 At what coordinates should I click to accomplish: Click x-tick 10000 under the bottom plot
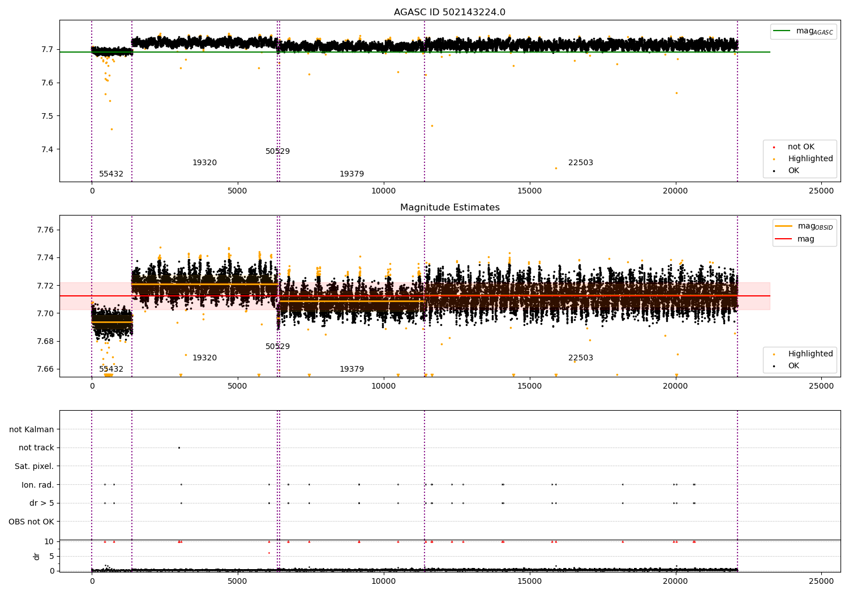coord(383,582)
